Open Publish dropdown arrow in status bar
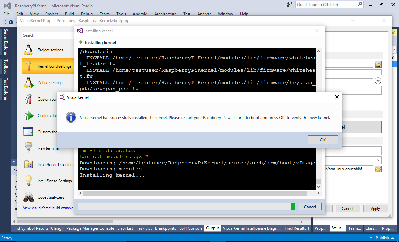The image size is (399, 242). 393,238
